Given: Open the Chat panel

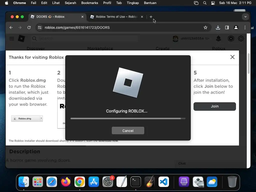Looking at the screenshot, I should [182, 163].
